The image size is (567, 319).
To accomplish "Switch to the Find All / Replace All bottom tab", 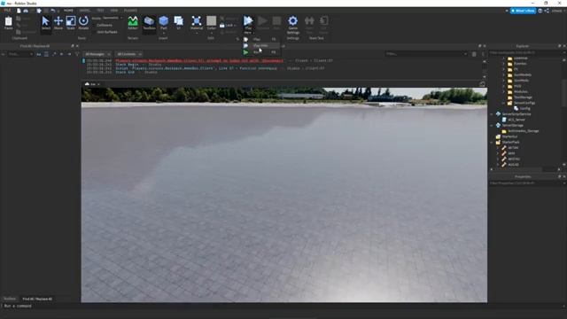I will (x=37, y=299).
